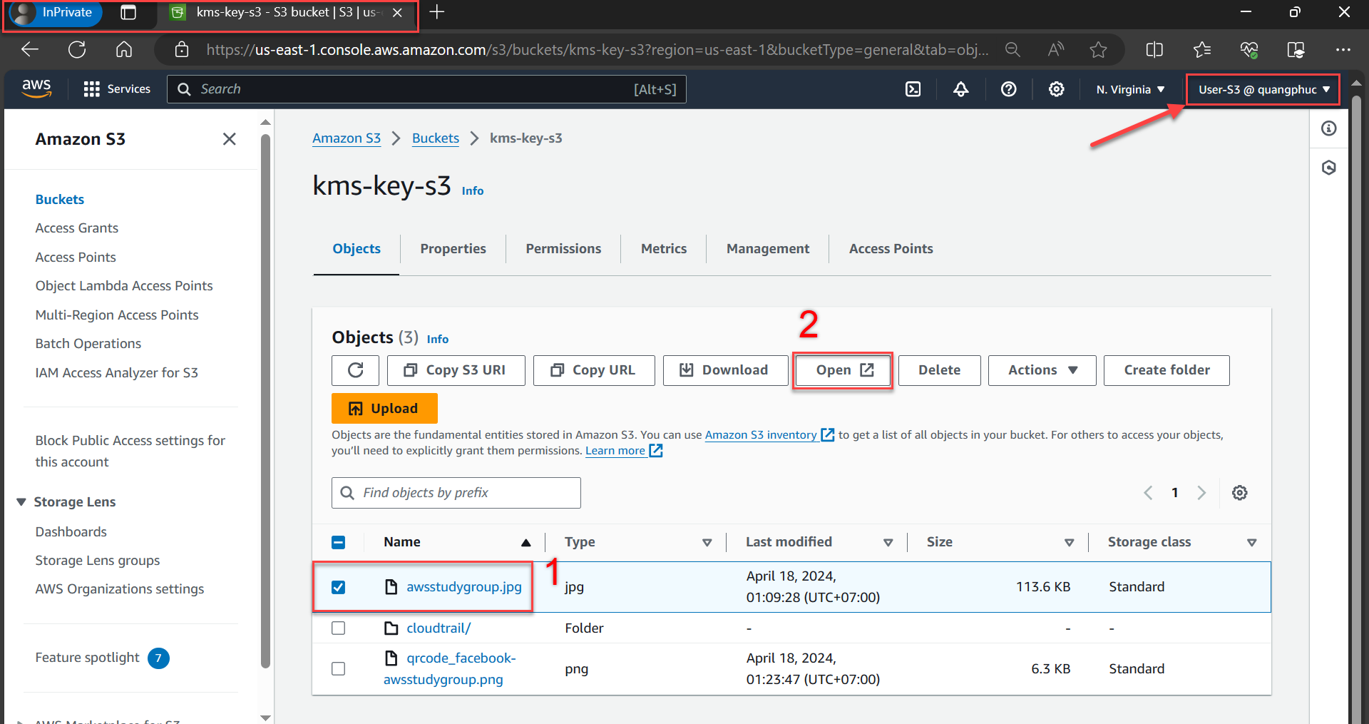The height and width of the screenshot is (724, 1369).
Task: Go to Buckets in the breadcrumb
Action: point(436,138)
